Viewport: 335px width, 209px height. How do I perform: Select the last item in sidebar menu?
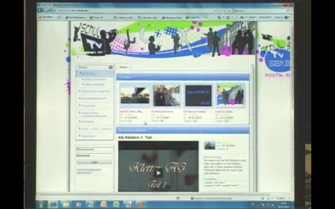coord(88,136)
